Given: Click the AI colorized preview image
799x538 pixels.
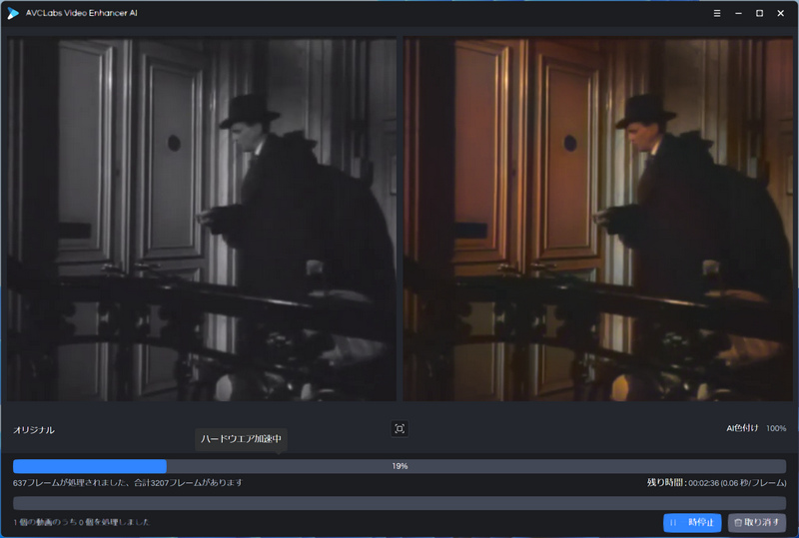Looking at the screenshot, I should pos(597,219).
